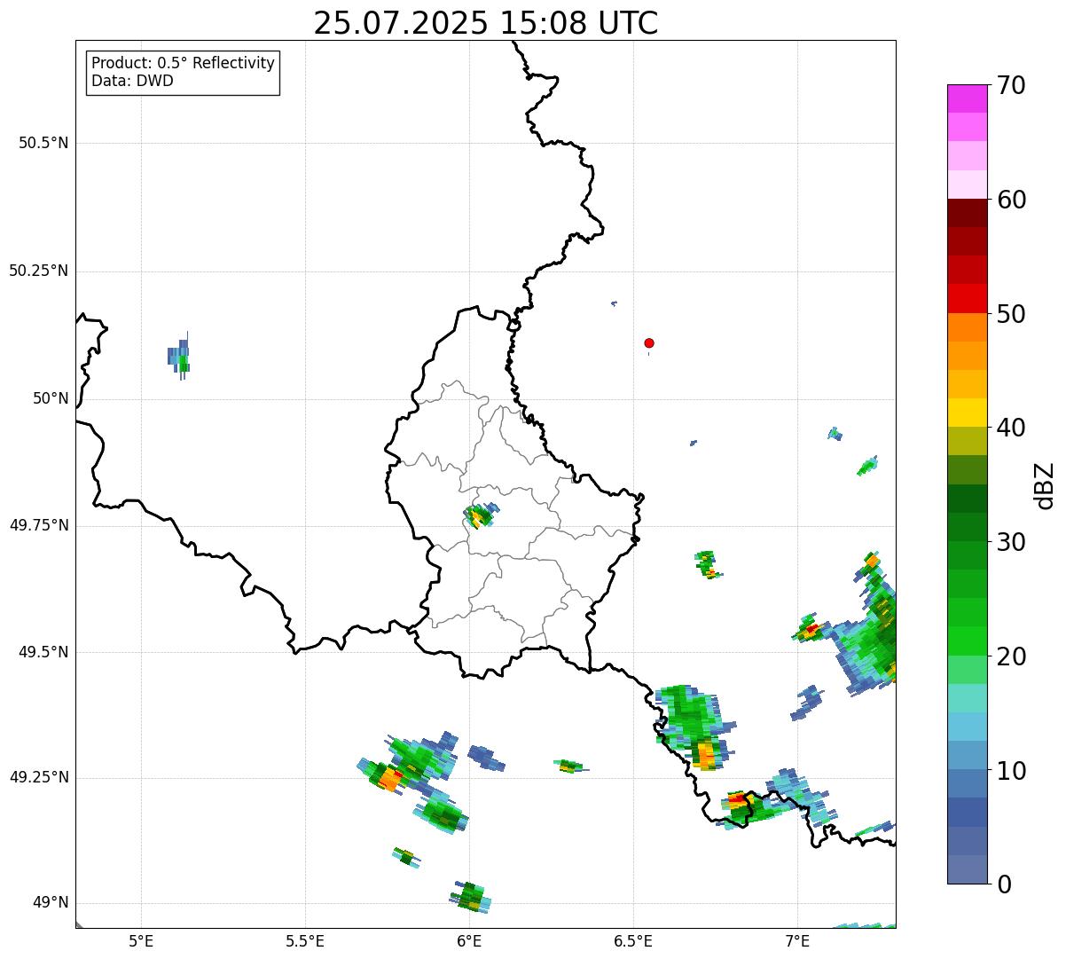Click the "Data: DWD" legend line

pyautogui.click(x=132, y=81)
